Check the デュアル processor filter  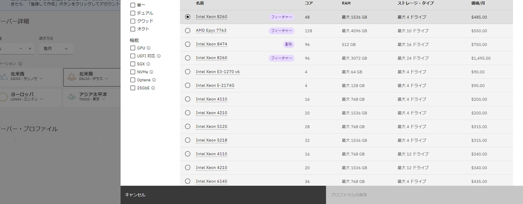pyautogui.click(x=133, y=13)
